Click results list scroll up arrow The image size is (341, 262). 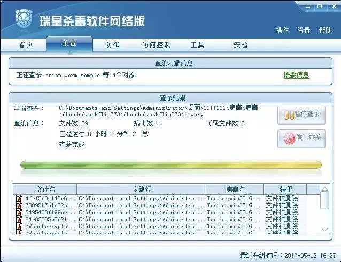tap(324, 189)
